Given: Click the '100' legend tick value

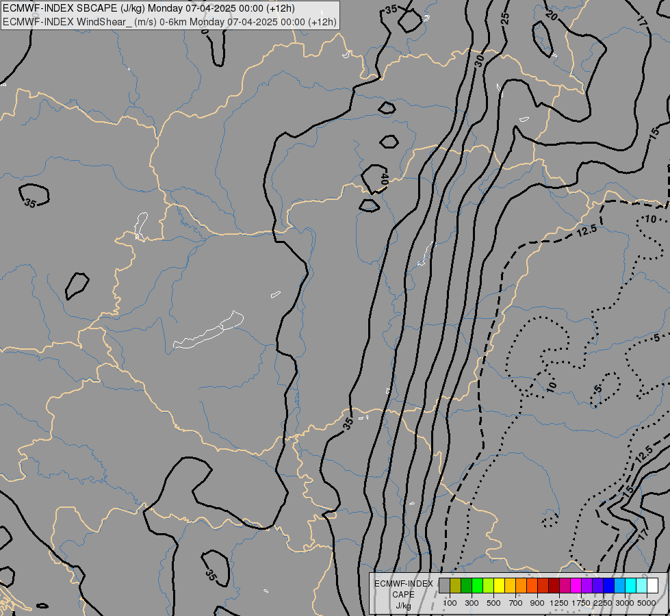Looking at the screenshot, I should pyautogui.click(x=450, y=603).
